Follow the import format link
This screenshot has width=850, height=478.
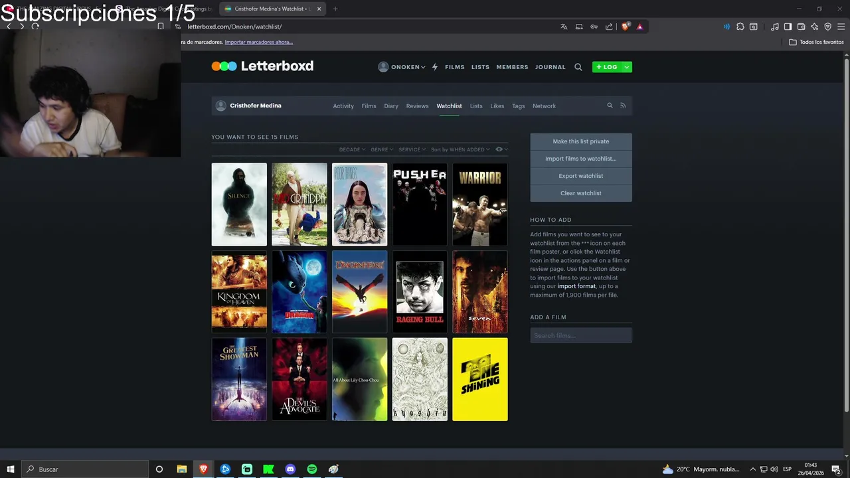(576, 286)
